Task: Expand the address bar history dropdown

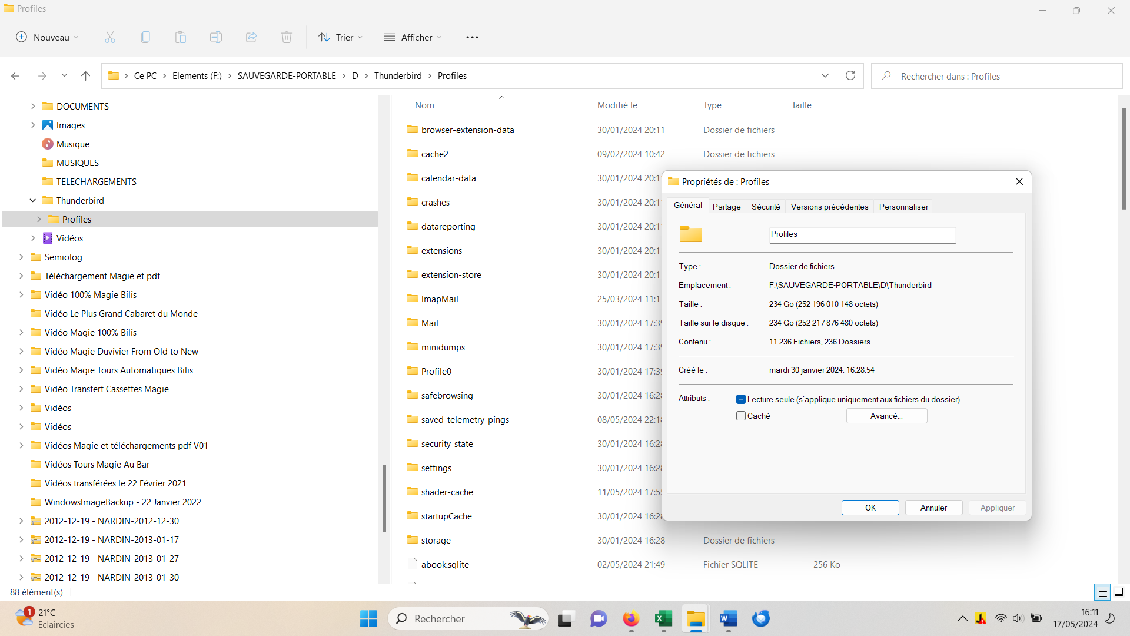Action: [825, 75]
